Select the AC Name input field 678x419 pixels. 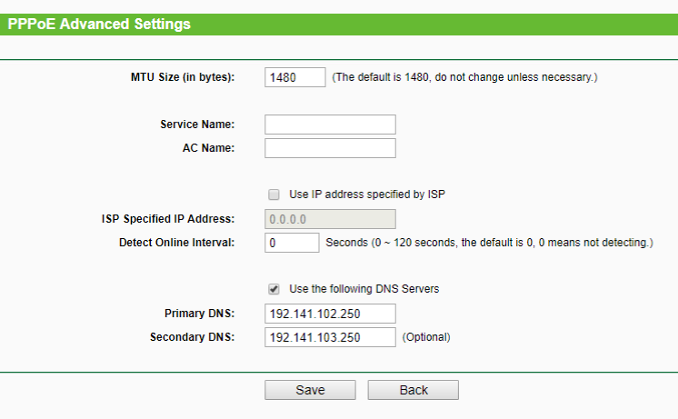coord(330,148)
